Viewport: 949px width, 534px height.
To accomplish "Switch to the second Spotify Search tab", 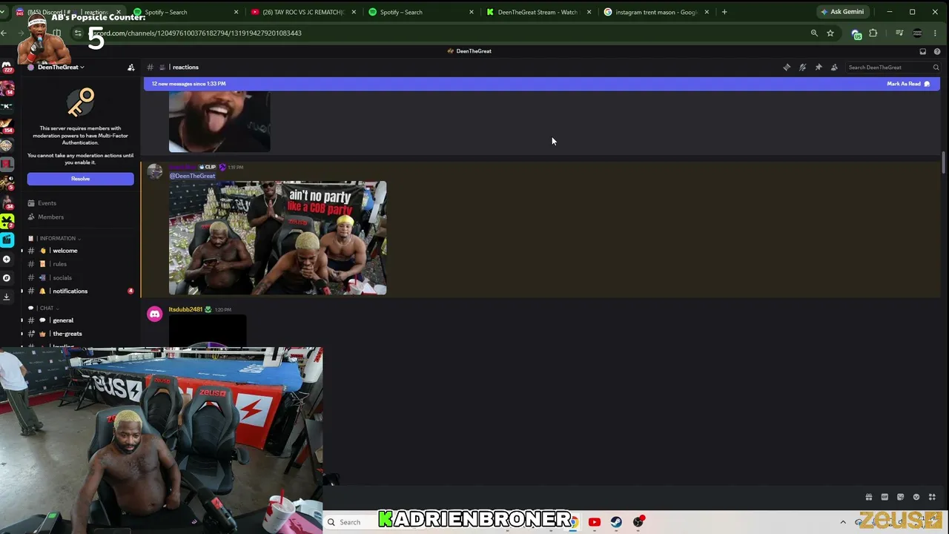I will point(420,12).
